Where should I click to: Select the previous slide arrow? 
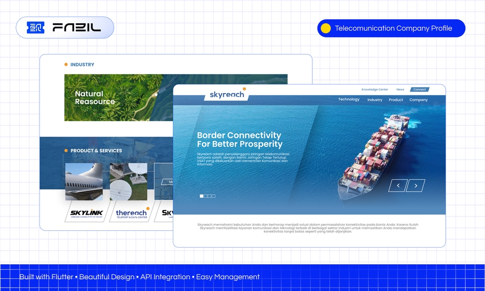click(x=399, y=186)
